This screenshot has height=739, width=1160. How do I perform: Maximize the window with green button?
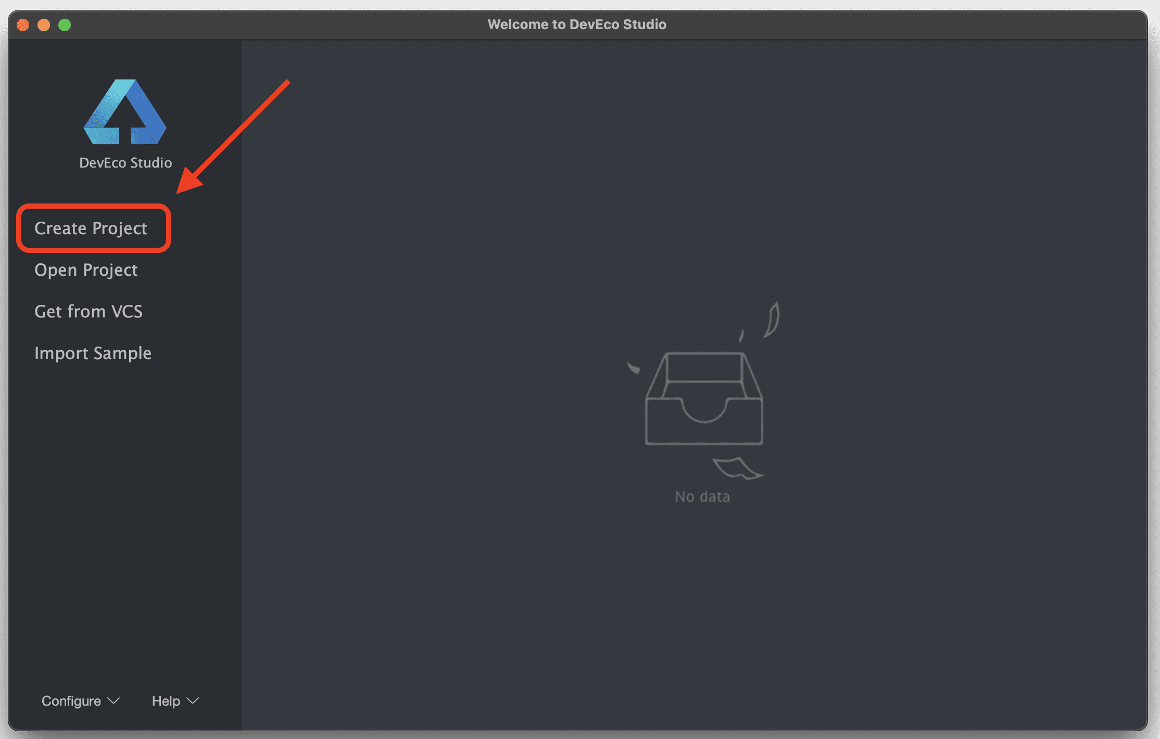[65, 25]
